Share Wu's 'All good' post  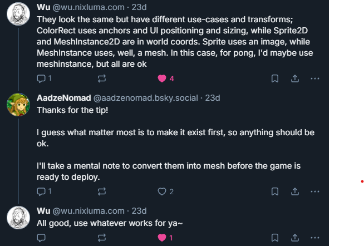295,238
